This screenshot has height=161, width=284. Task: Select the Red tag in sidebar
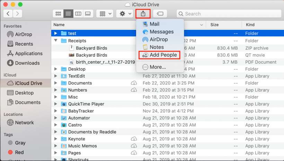[x=19, y=152]
